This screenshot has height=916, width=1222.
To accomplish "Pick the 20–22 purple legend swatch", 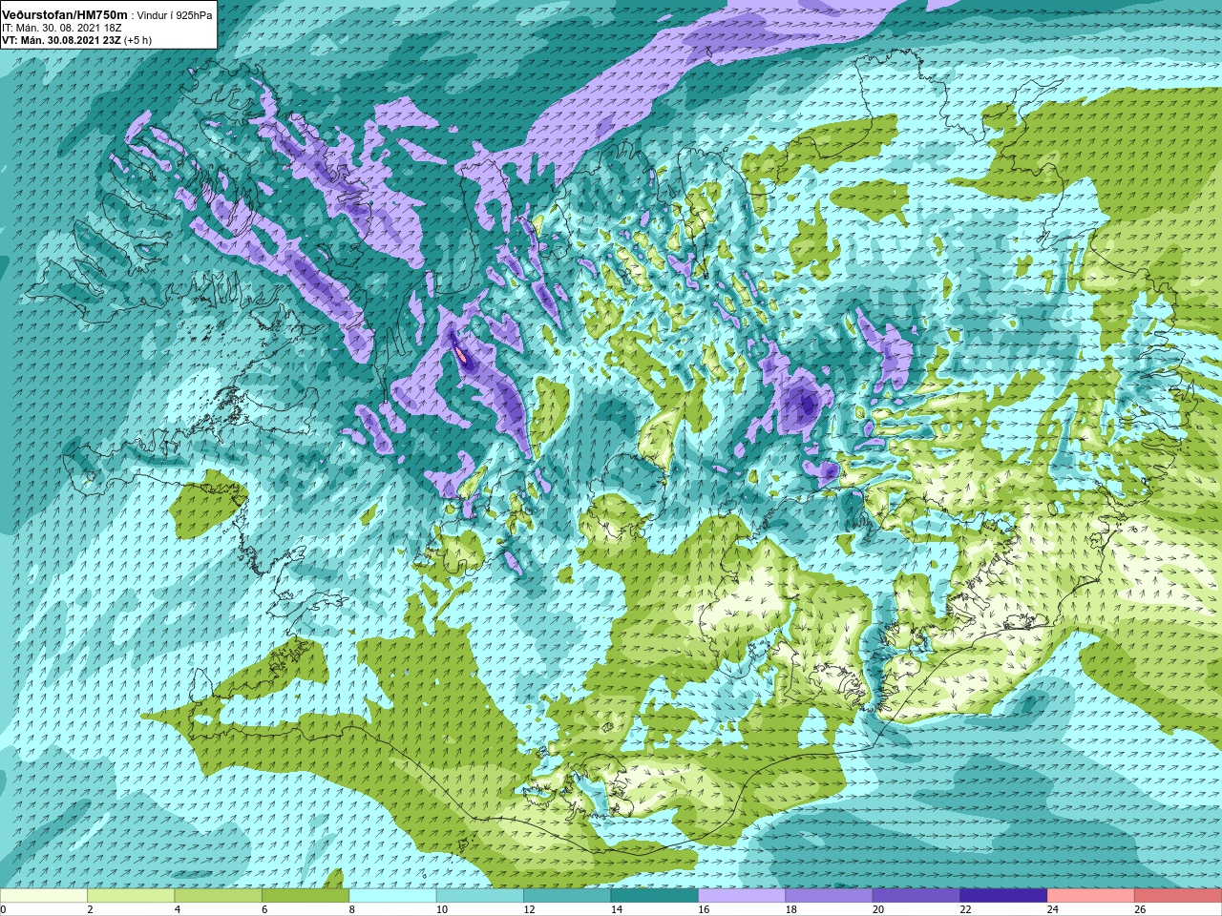I will pos(916,896).
